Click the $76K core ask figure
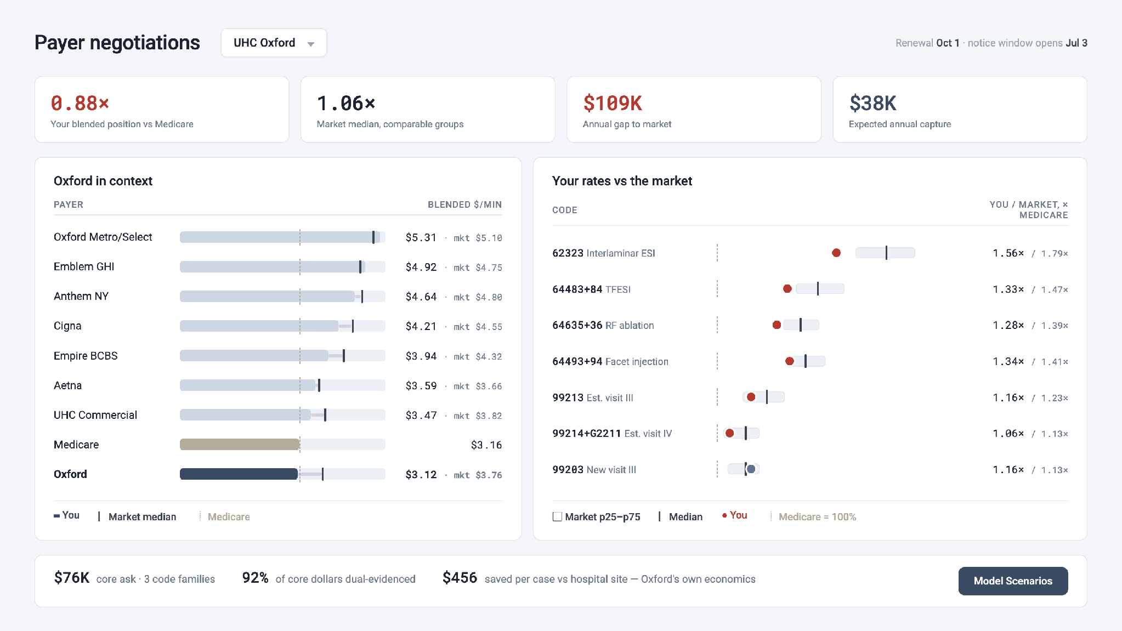The image size is (1122, 631). coord(72,578)
